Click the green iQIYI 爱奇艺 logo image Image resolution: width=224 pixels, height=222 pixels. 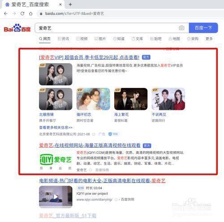click(56, 160)
